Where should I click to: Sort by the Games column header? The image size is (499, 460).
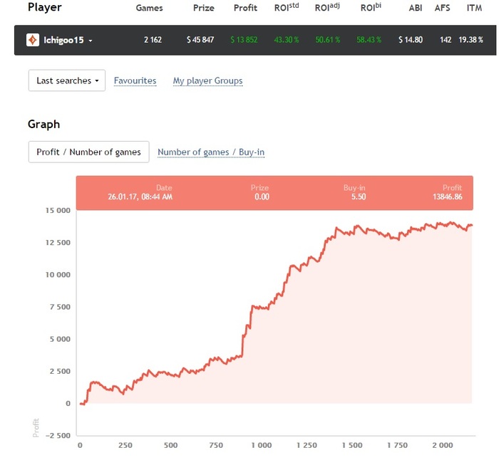tap(149, 8)
